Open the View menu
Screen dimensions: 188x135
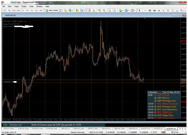(x=10, y=6)
